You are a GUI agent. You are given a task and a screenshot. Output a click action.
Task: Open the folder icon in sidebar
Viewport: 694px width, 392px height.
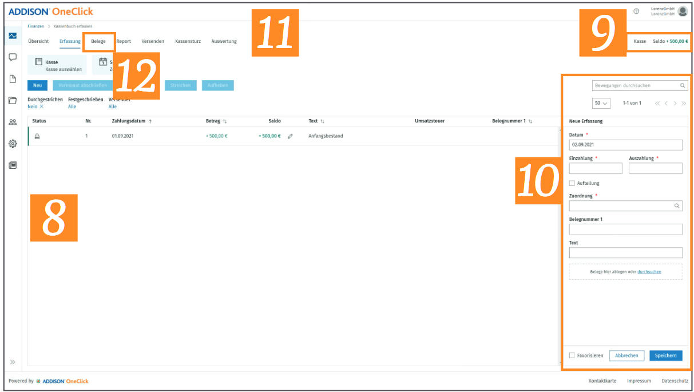pyautogui.click(x=13, y=101)
